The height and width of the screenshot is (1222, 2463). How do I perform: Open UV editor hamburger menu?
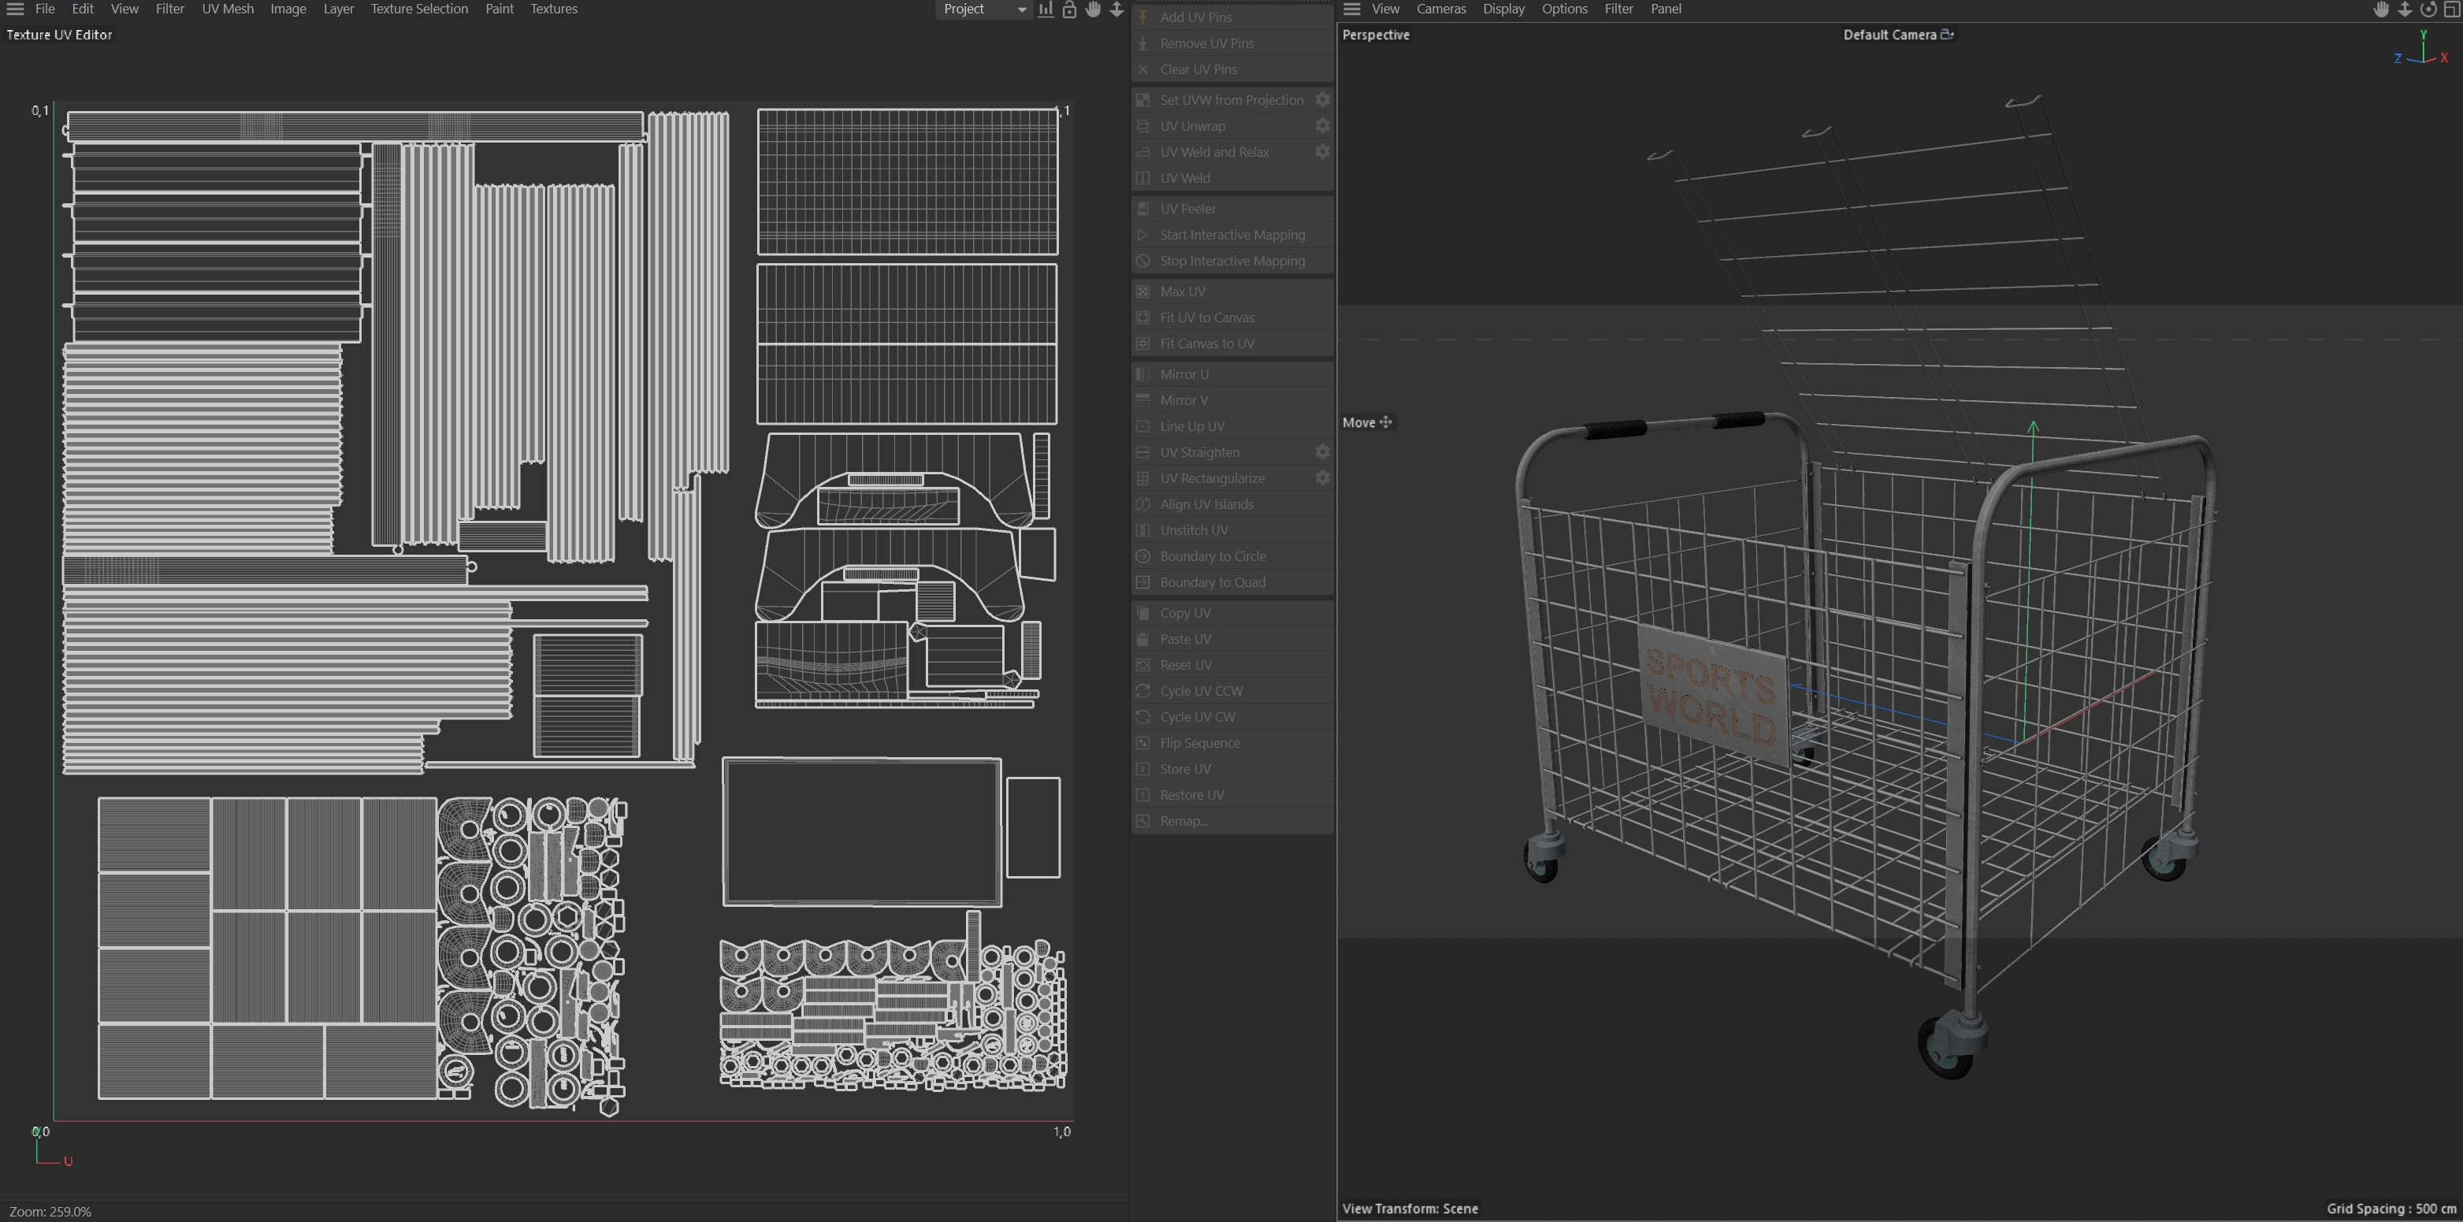point(15,9)
